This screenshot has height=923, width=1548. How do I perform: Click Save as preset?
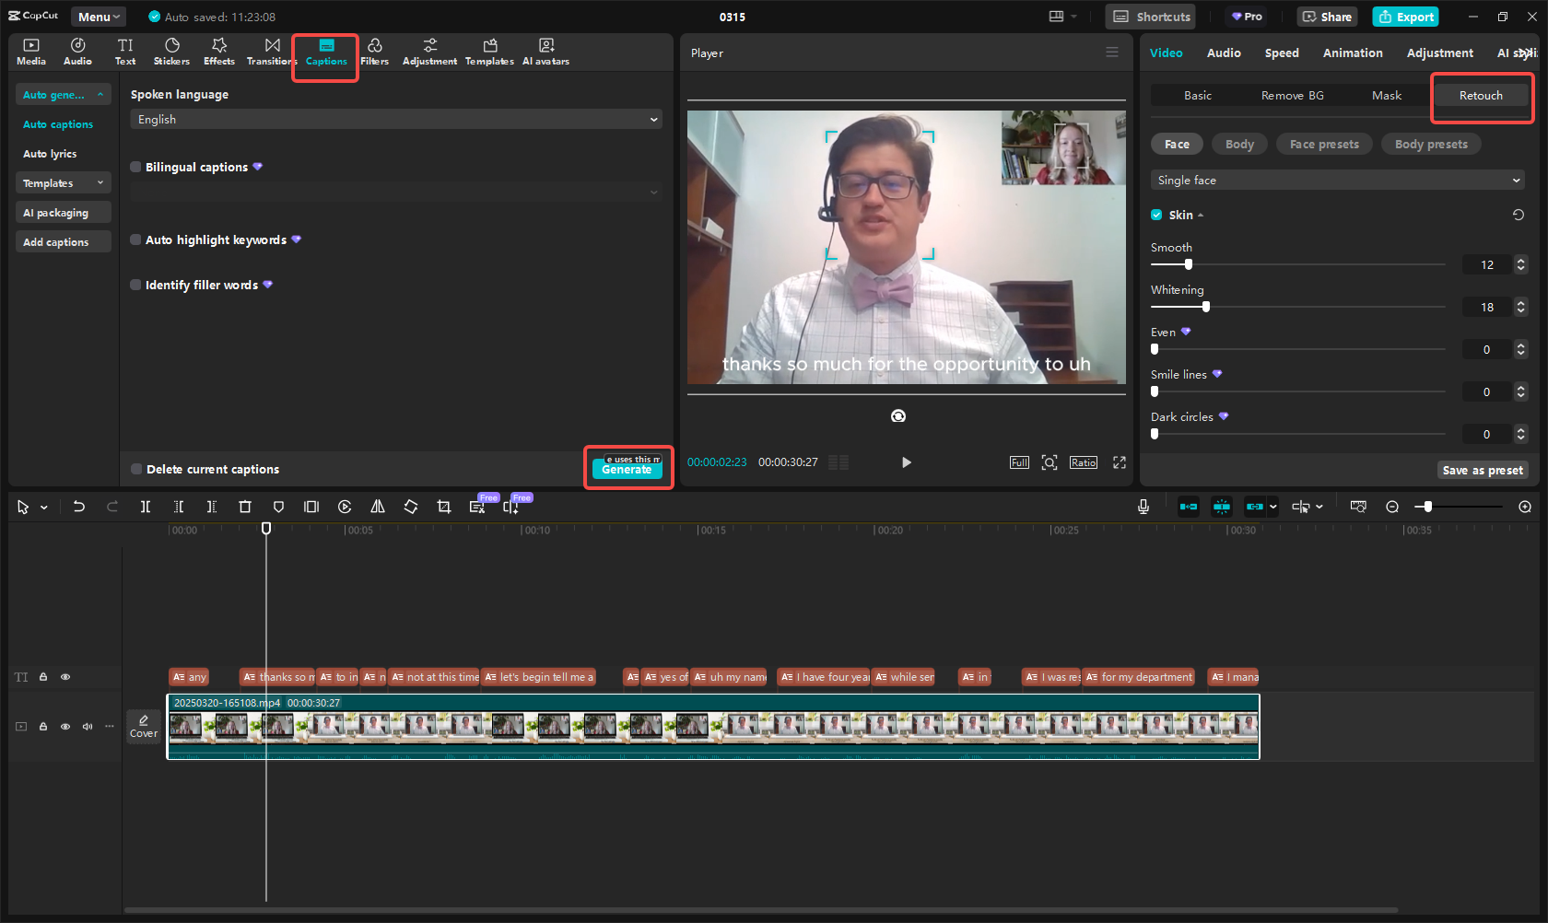point(1482,470)
